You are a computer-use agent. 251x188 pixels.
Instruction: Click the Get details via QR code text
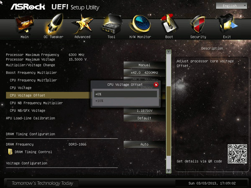199,161
